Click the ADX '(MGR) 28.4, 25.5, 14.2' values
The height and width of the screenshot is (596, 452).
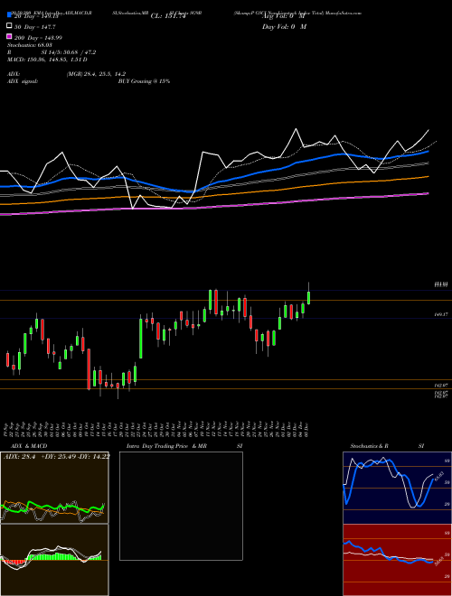96,74
